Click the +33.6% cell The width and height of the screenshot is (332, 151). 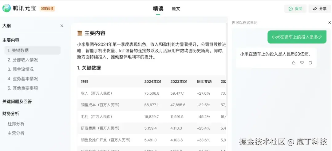204,140
